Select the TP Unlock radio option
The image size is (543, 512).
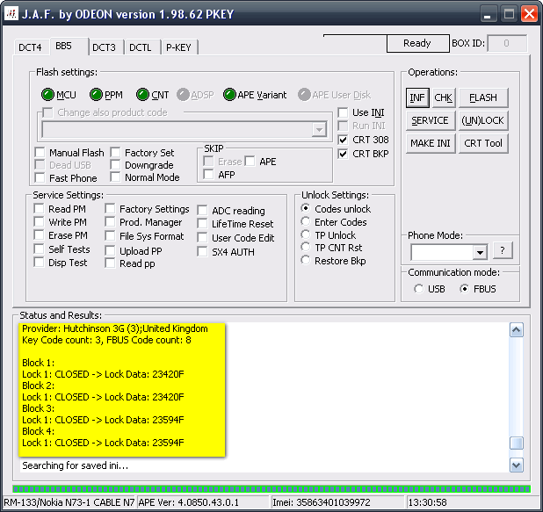(x=306, y=234)
